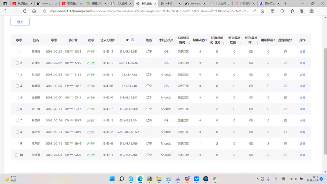Open the browser home page icon
Image resolution: width=327 pixels, height=184 pixels.
click(34, 11)
